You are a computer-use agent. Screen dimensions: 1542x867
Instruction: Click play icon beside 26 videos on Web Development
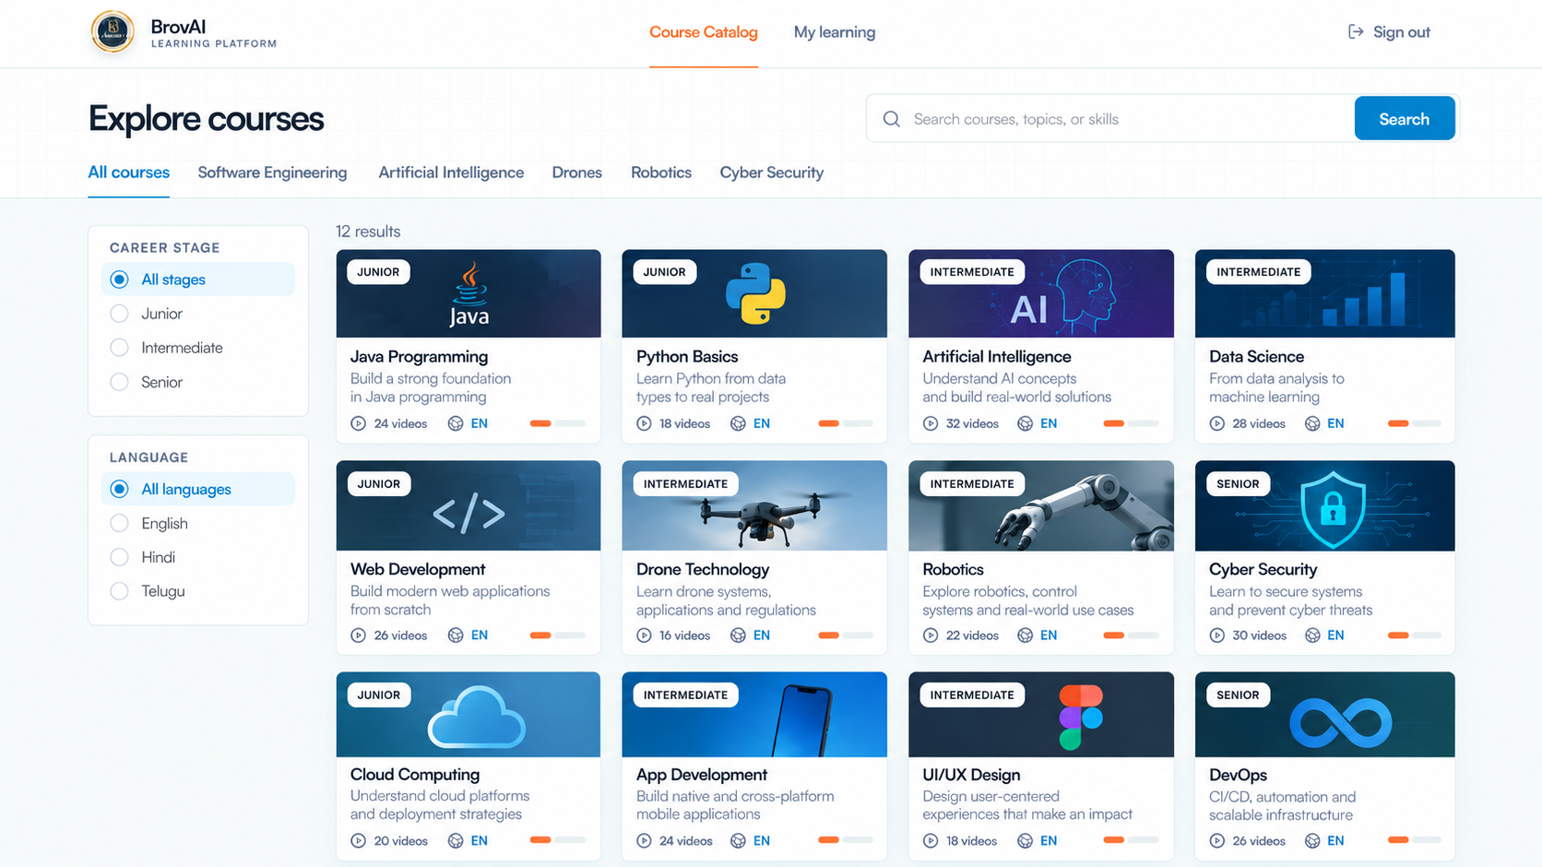(x=358, y=635)
